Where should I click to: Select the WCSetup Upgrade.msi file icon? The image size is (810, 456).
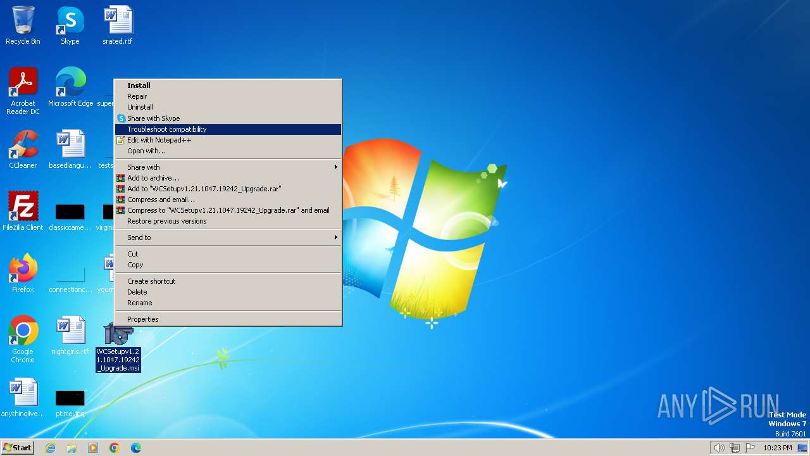point(118,348)
